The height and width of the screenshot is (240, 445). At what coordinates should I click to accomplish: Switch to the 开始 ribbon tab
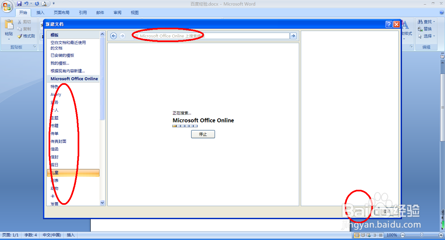(23, 13)
